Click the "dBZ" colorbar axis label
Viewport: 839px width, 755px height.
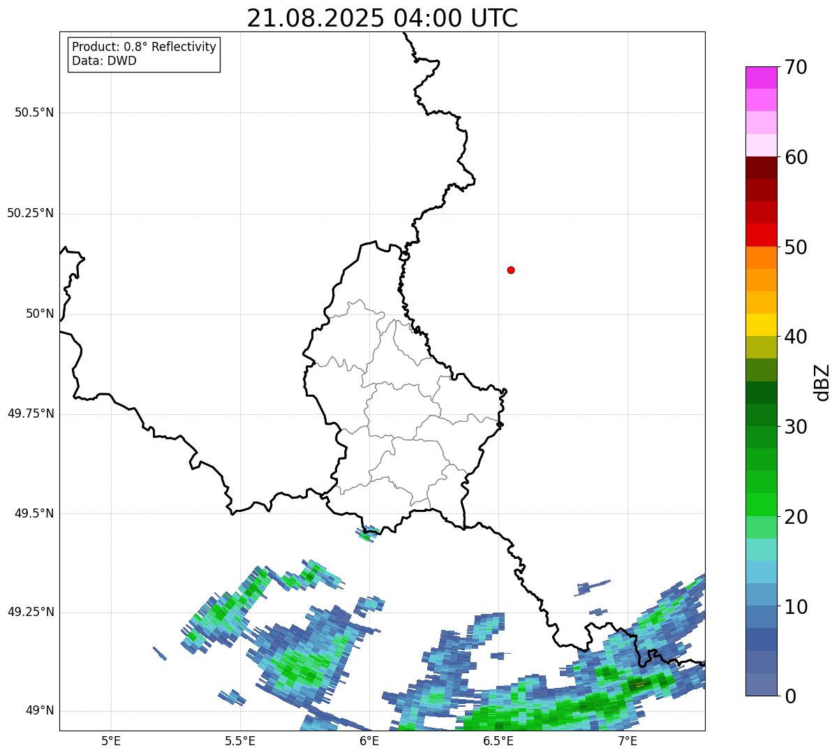pyautogui.click(x=822, y=382)
